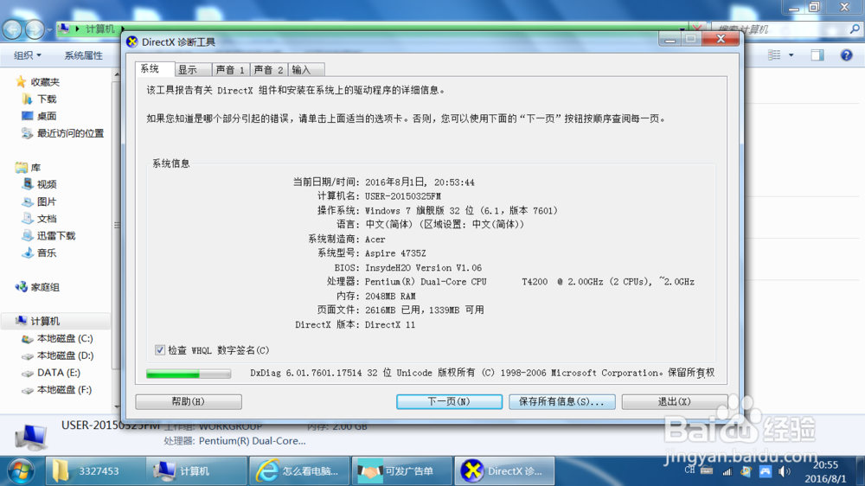Image resolution: width=865 pixels, height=486 pixels.
Task: Open 本地磁盘 (F:) drive
Action: click(64, 389)
